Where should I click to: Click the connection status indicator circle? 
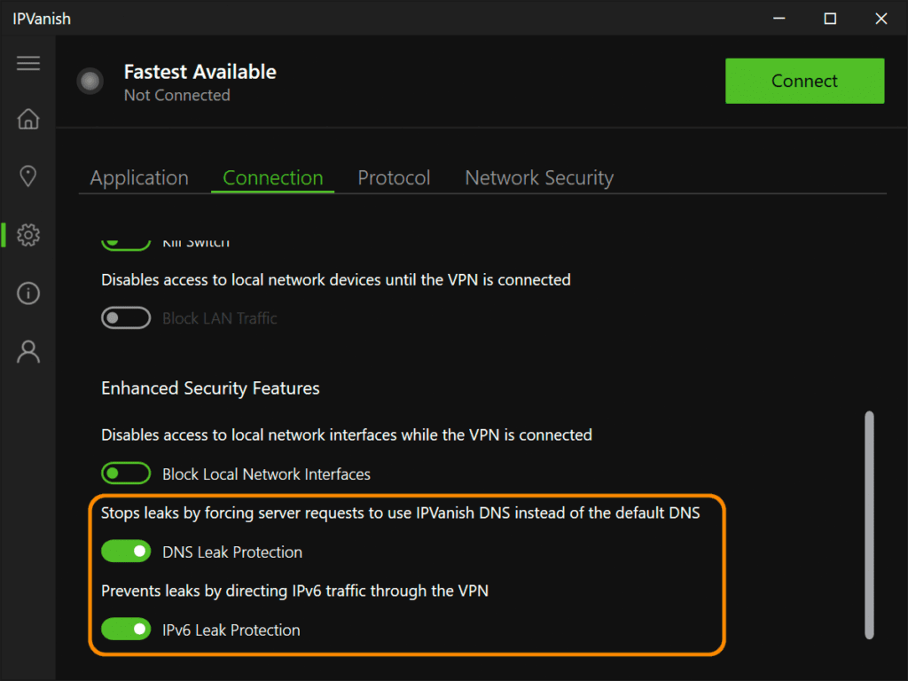pos(90,81)
